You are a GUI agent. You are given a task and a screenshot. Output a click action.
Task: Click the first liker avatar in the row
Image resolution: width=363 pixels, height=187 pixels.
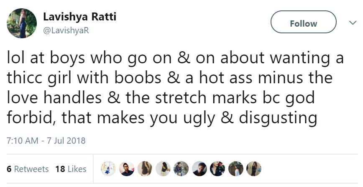[109, 169]
